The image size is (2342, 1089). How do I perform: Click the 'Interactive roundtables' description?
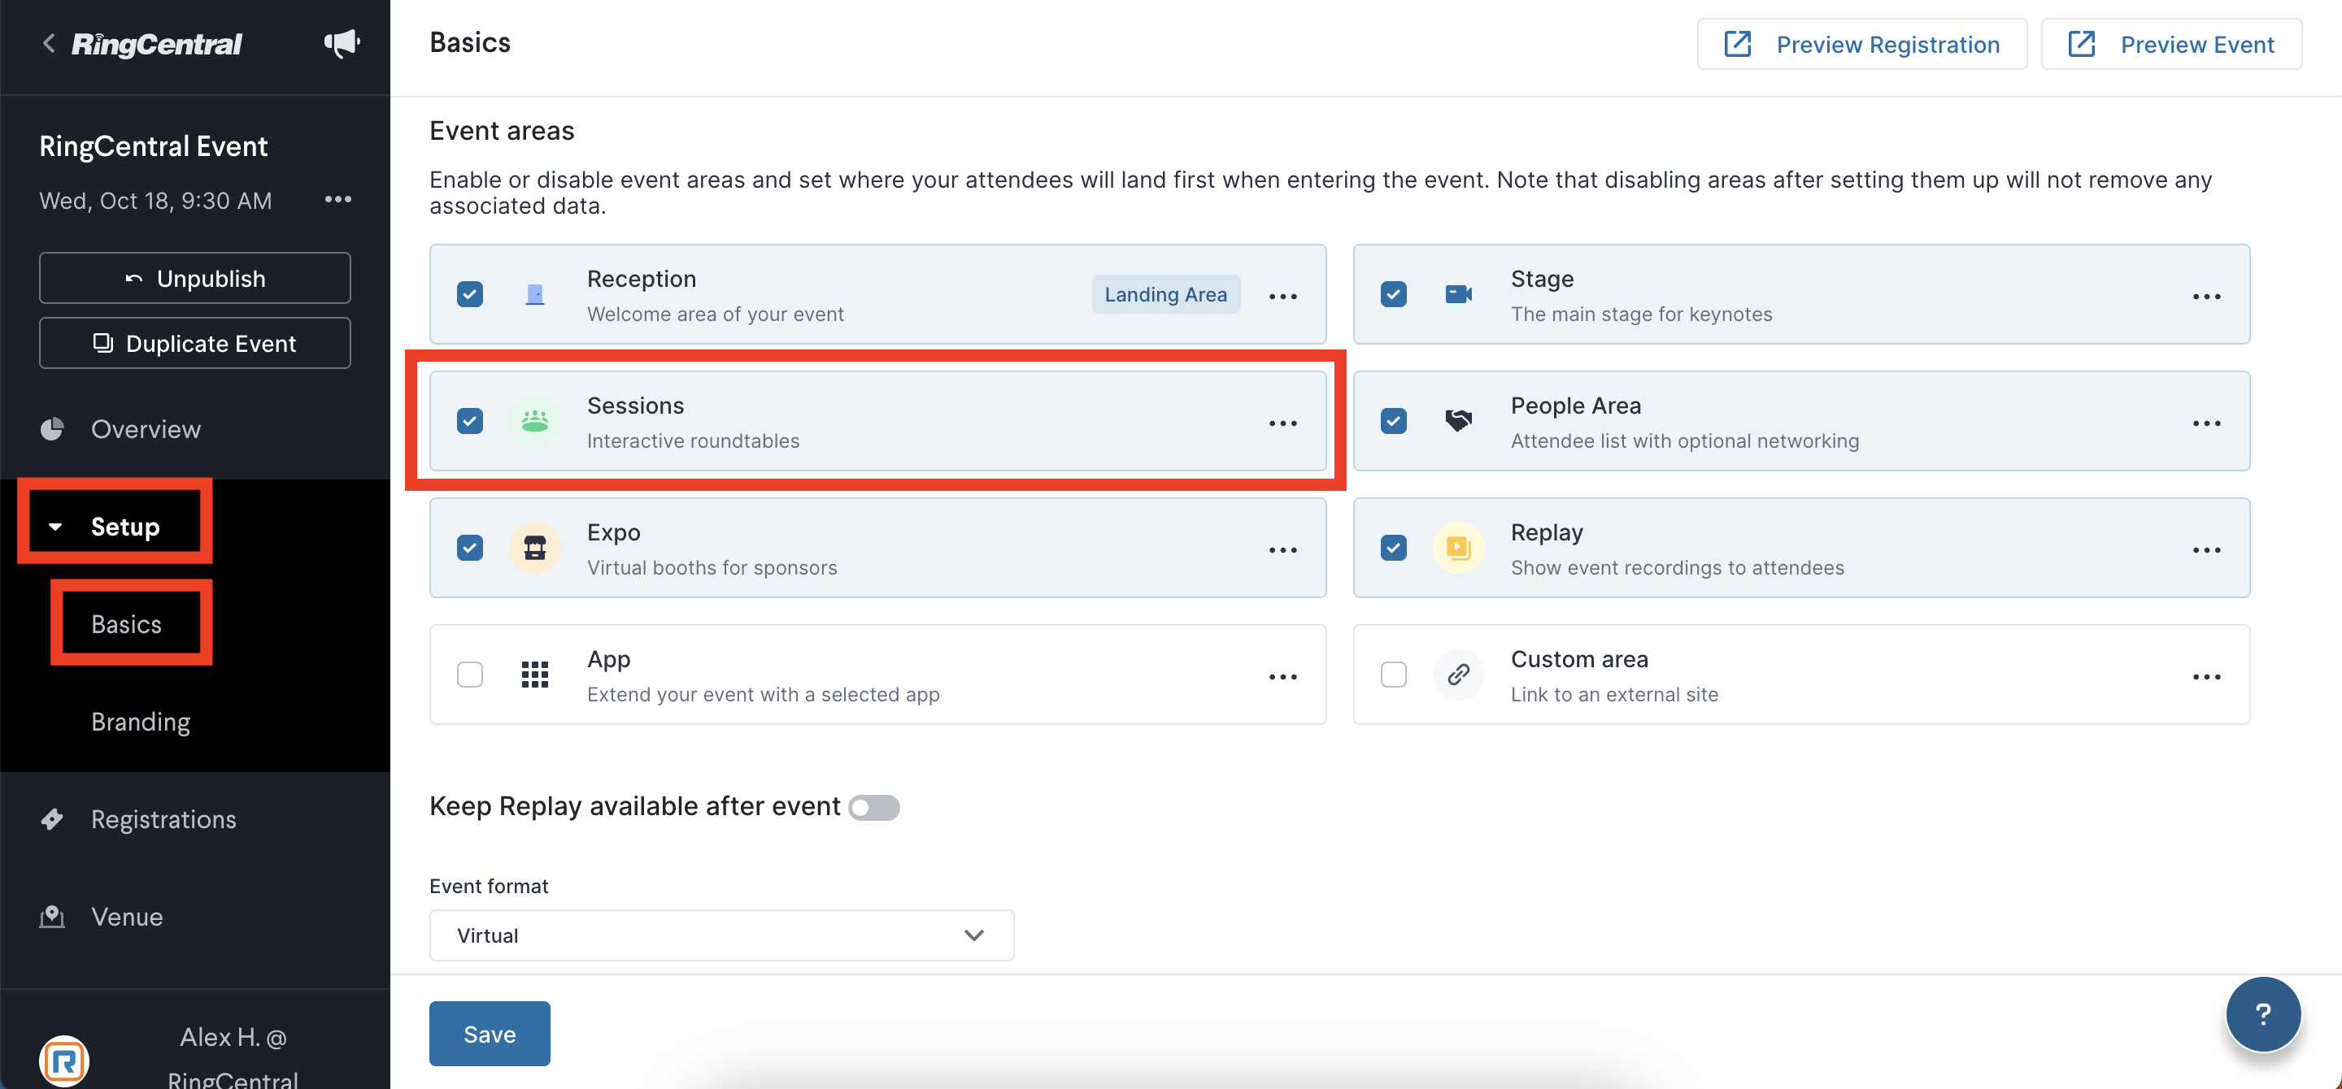[x=694, y=440]
